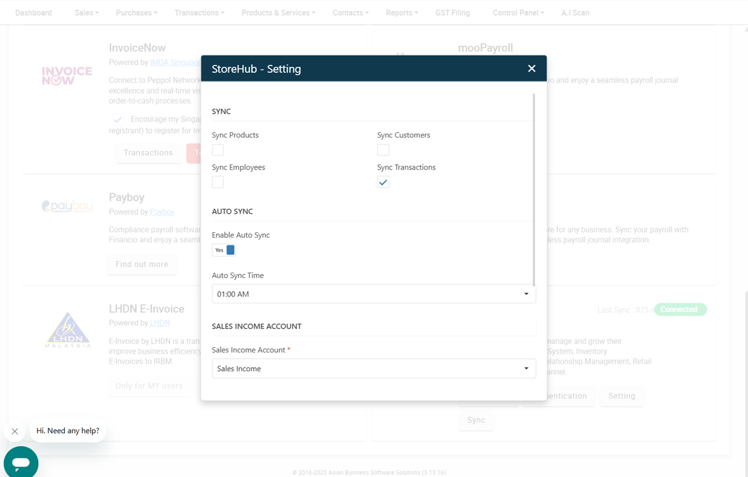
Task: Click the SALES INCOME ACCOUNT heading
Action: 257,326
